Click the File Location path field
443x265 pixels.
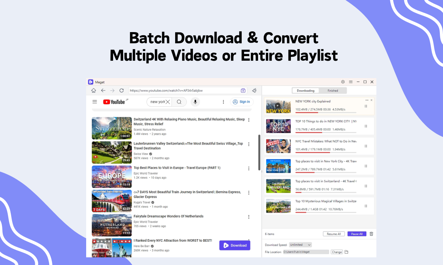pos(306,252)
